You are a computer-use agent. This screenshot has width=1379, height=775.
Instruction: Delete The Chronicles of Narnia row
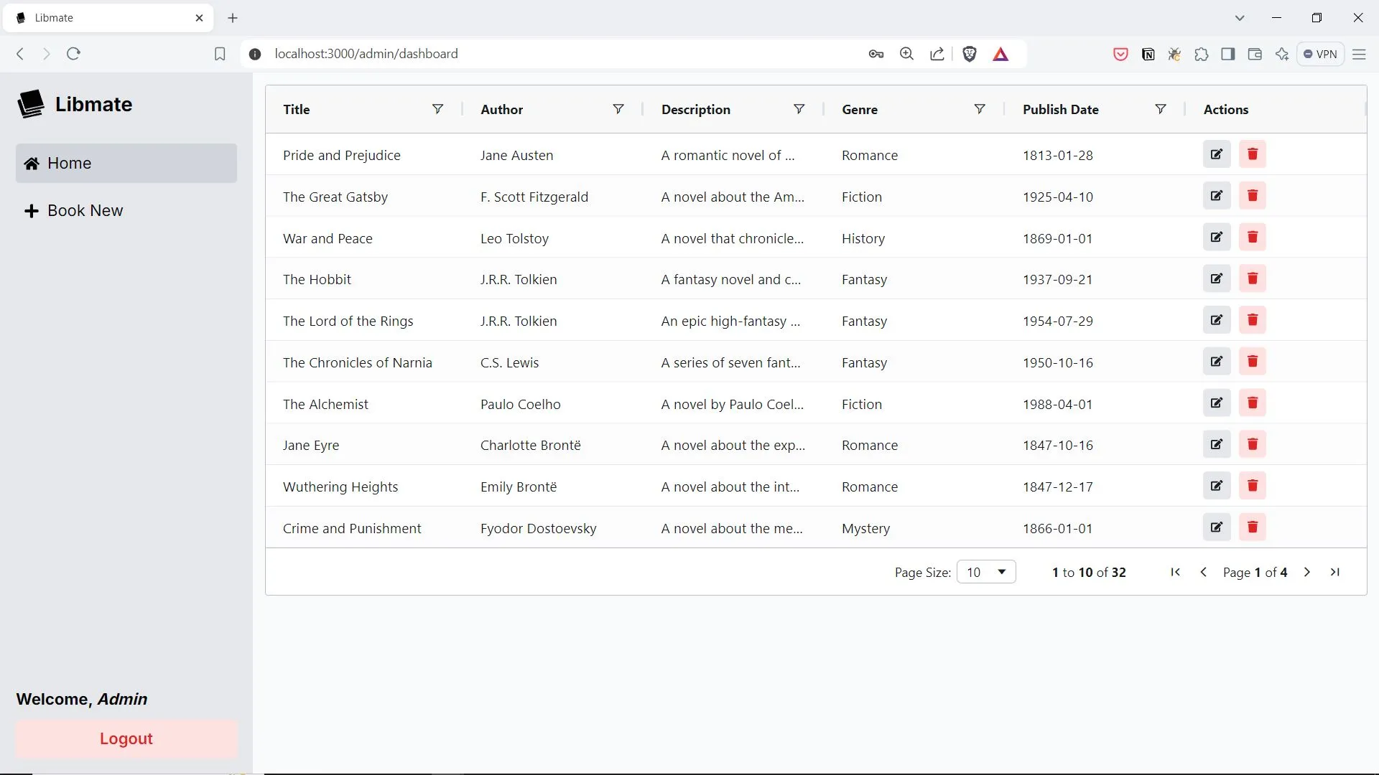1253,362
